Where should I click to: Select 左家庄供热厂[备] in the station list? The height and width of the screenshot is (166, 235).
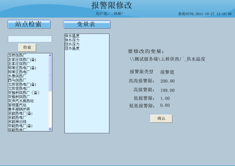click(22, 59)
